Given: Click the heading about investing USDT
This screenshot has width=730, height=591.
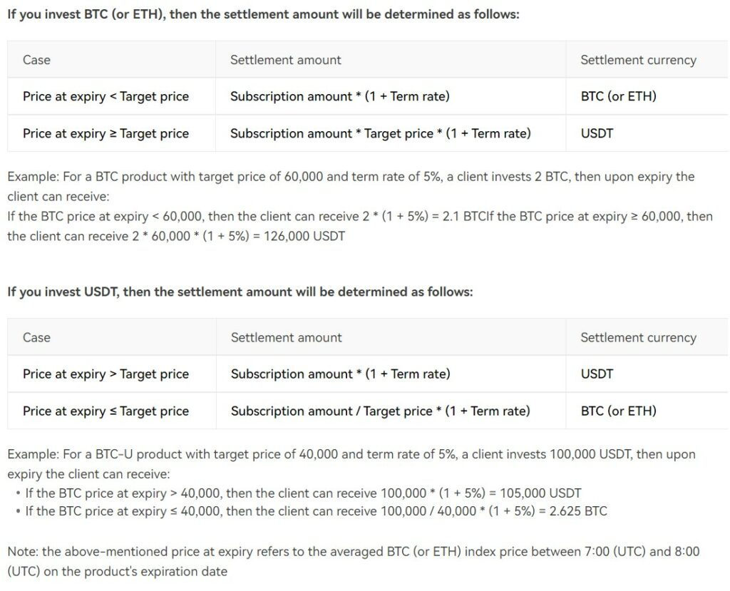Looking at the screenshot, I should tap(240, 292).
